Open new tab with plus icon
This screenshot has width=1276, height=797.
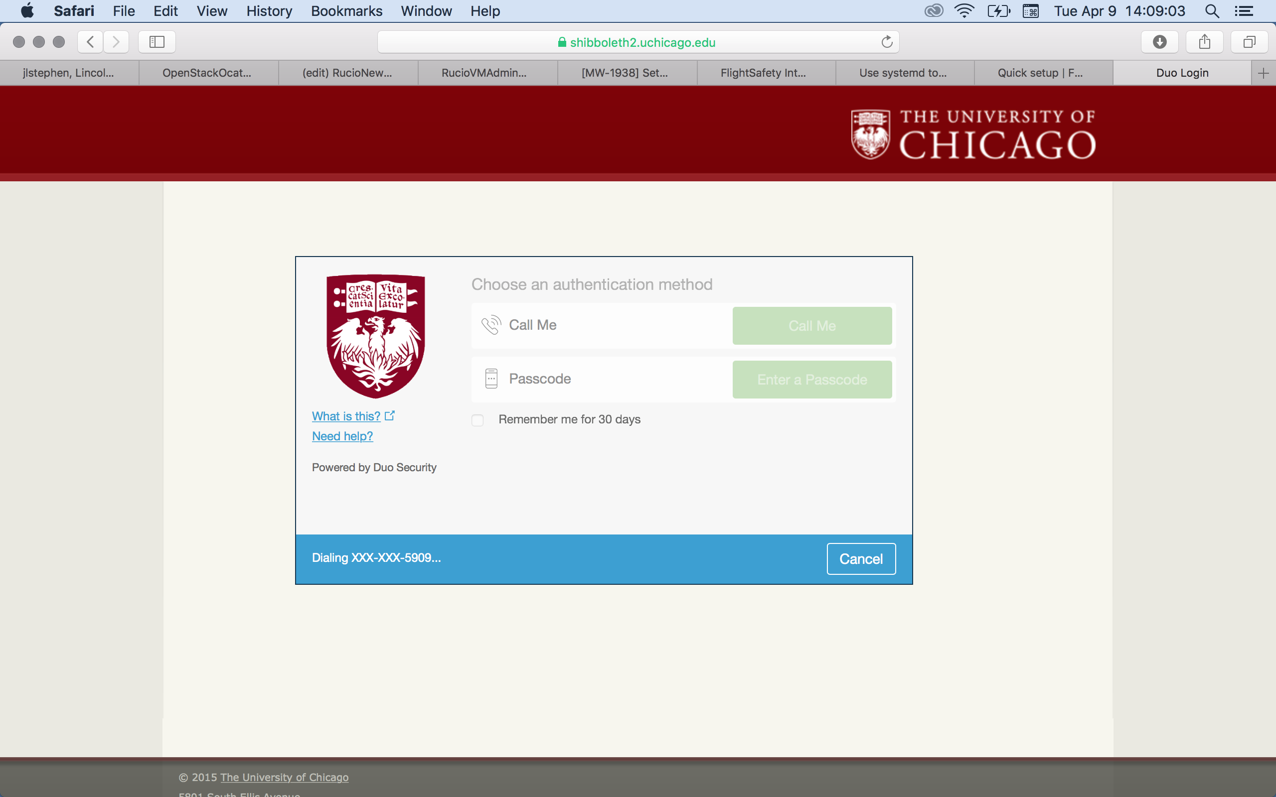click(x=1263, y=73)
